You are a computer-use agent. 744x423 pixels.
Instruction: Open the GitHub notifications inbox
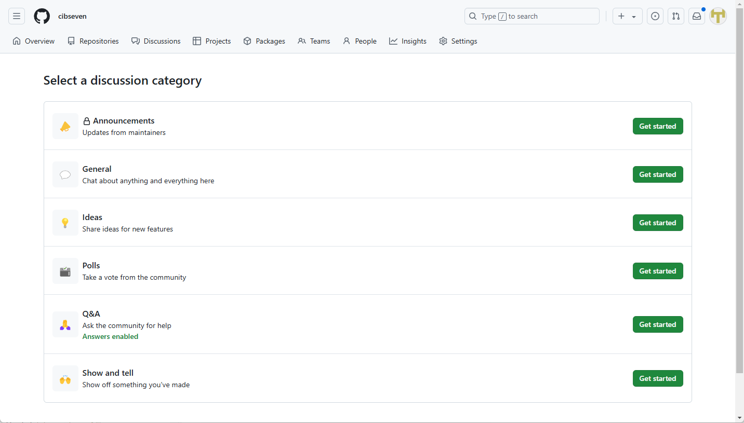click(696, 16)
